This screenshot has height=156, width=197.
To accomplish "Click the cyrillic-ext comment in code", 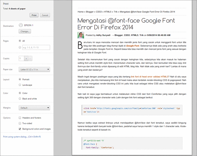I will coord(94,141).
